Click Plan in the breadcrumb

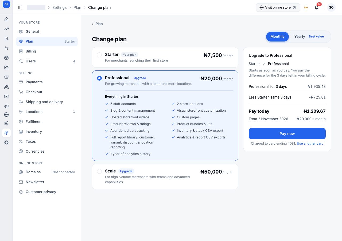(77, 7)
